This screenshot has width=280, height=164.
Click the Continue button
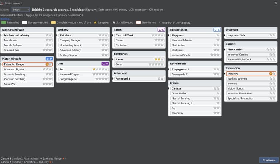269,160
